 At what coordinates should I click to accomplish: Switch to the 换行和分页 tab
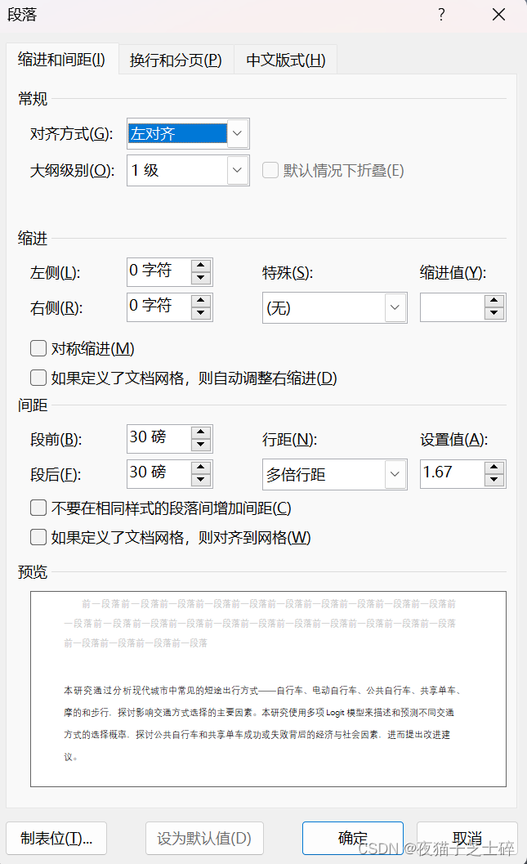(x=176, y=60)
